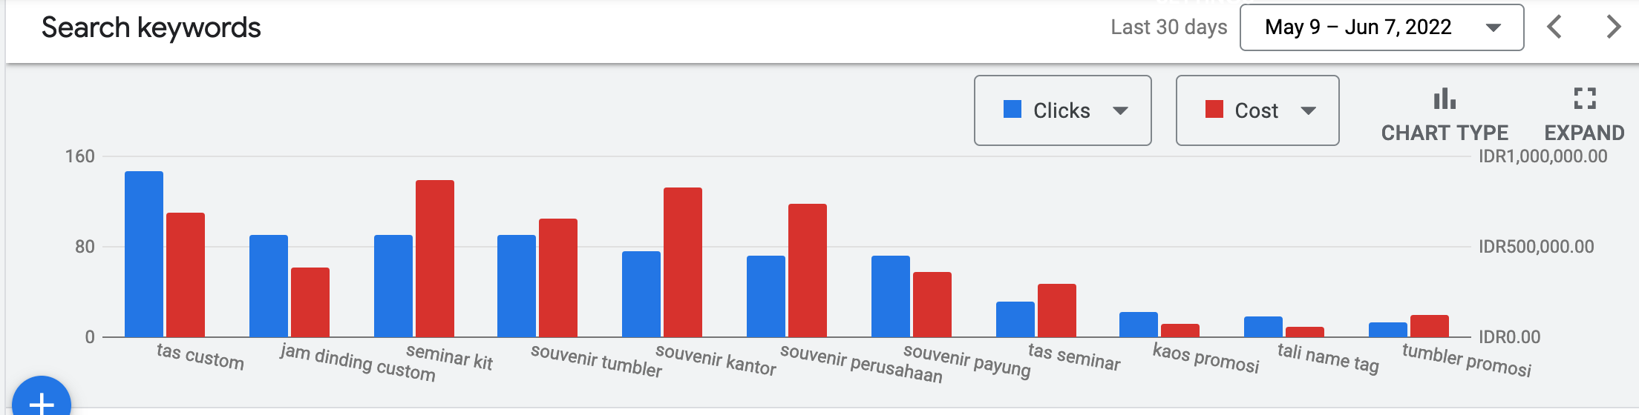Click the blue Clicks color swatch
This screenshot has width=1639, height=415.
pyautogui.click(x=1012, y=110)
